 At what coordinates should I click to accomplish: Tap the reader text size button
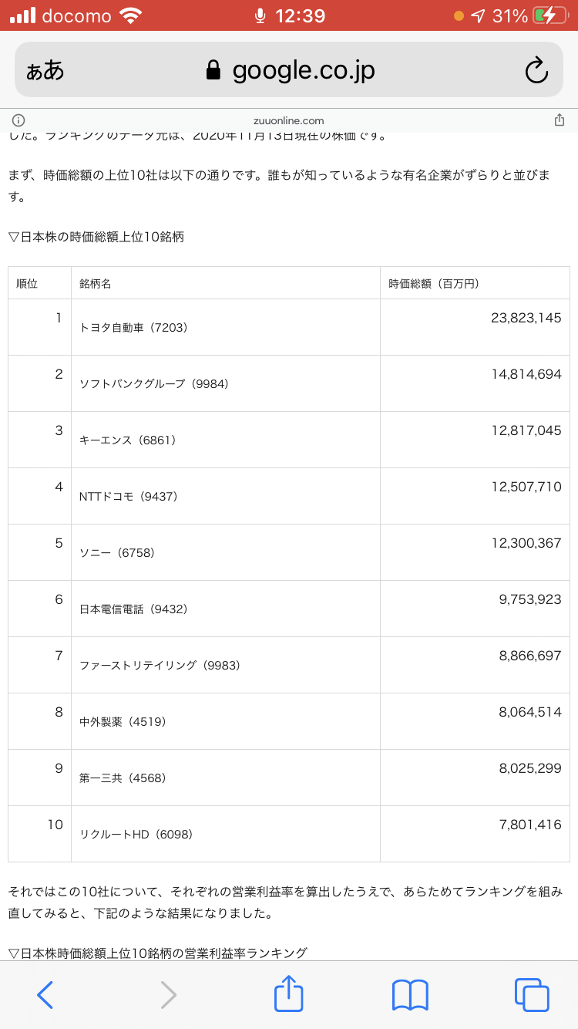coord(45,70)
